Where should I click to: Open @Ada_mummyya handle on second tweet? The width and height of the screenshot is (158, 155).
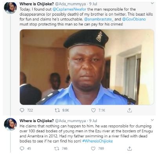point(71,121)
